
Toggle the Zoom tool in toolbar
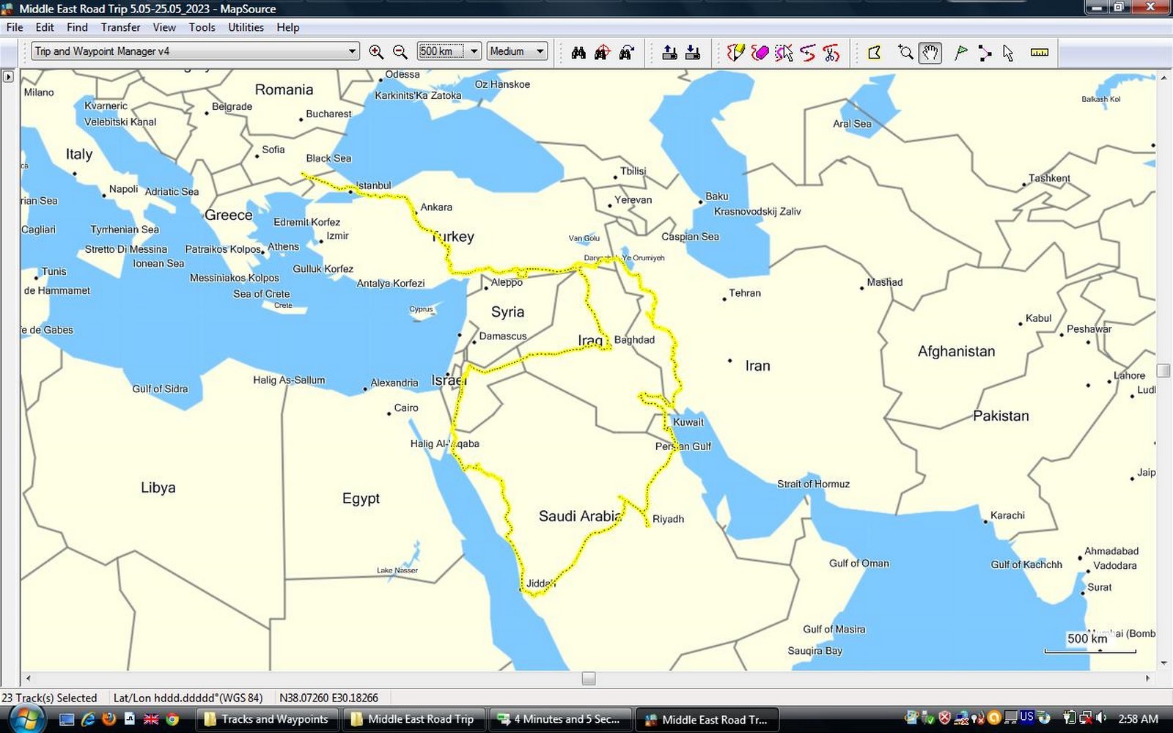click(x=906, y=52)
